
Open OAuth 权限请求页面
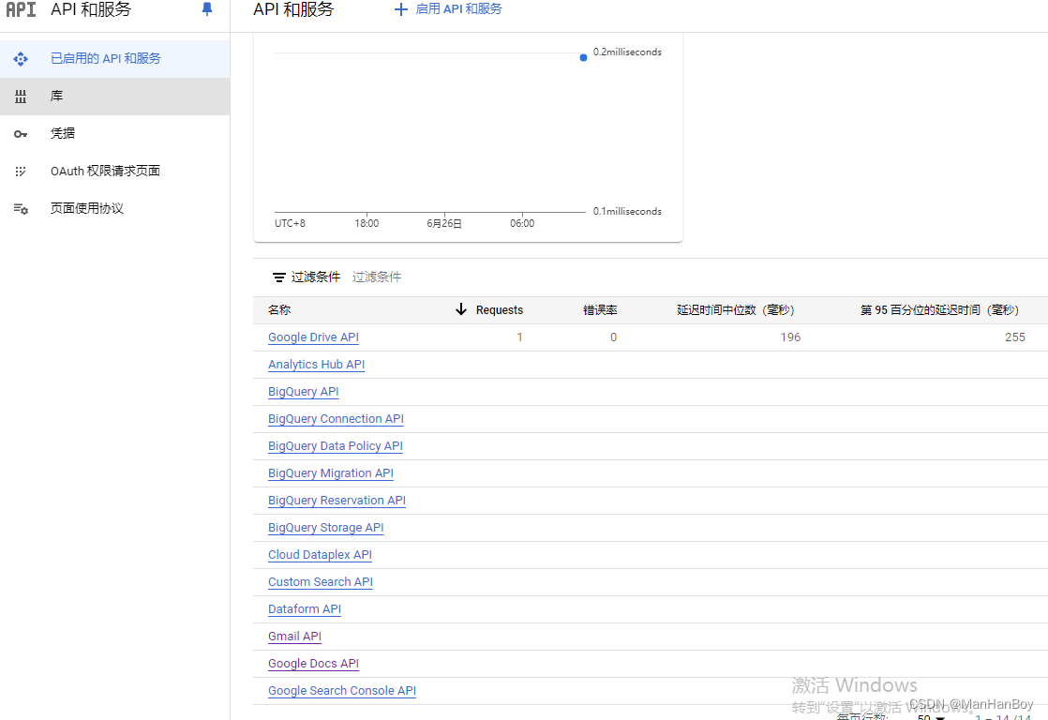coord(115,172)
